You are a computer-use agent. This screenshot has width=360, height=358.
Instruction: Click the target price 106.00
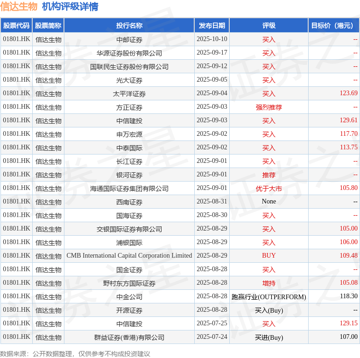click(x=348, y=242)
